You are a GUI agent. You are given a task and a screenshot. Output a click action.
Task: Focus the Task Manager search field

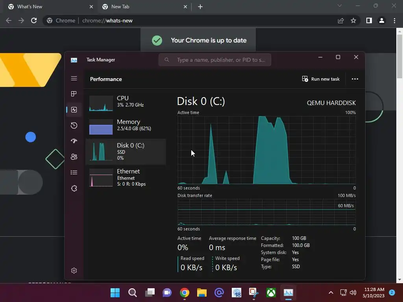tap(215, 60)
